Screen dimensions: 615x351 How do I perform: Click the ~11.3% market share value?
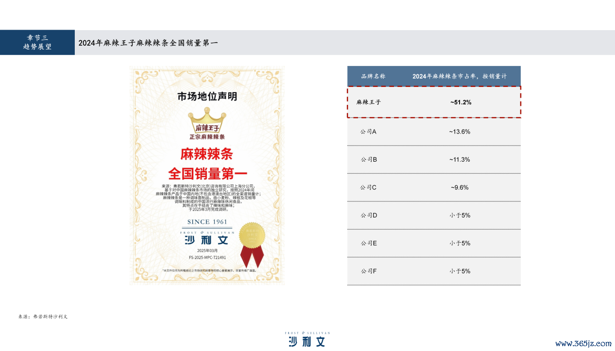pyautogui.click(x=460, y=160)
